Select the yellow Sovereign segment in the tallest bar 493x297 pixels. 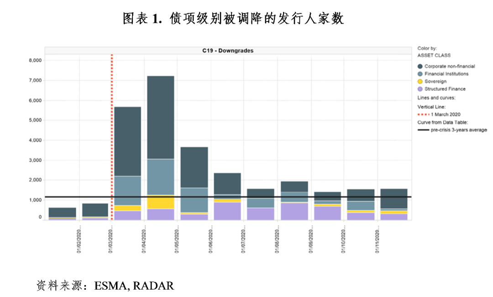[x=160, y=202]
